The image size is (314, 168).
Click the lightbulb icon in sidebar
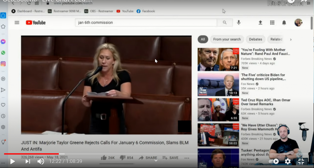coord(3,142)
